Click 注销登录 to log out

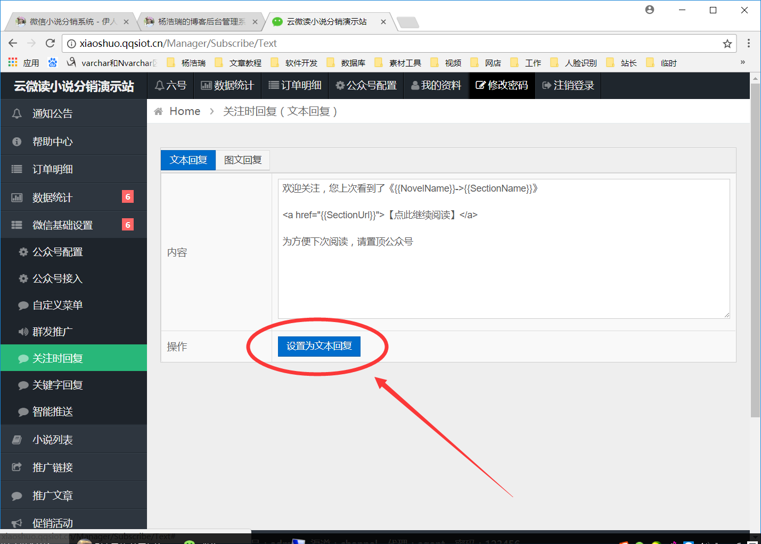pos(568,85)
